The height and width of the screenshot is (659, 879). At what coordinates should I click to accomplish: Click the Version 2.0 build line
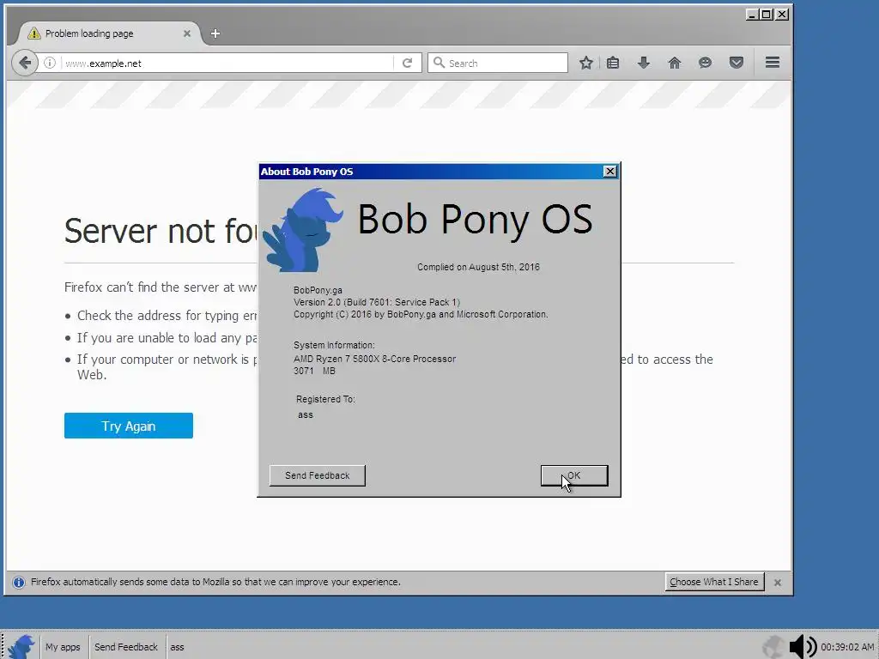click(x=377, y=302)
